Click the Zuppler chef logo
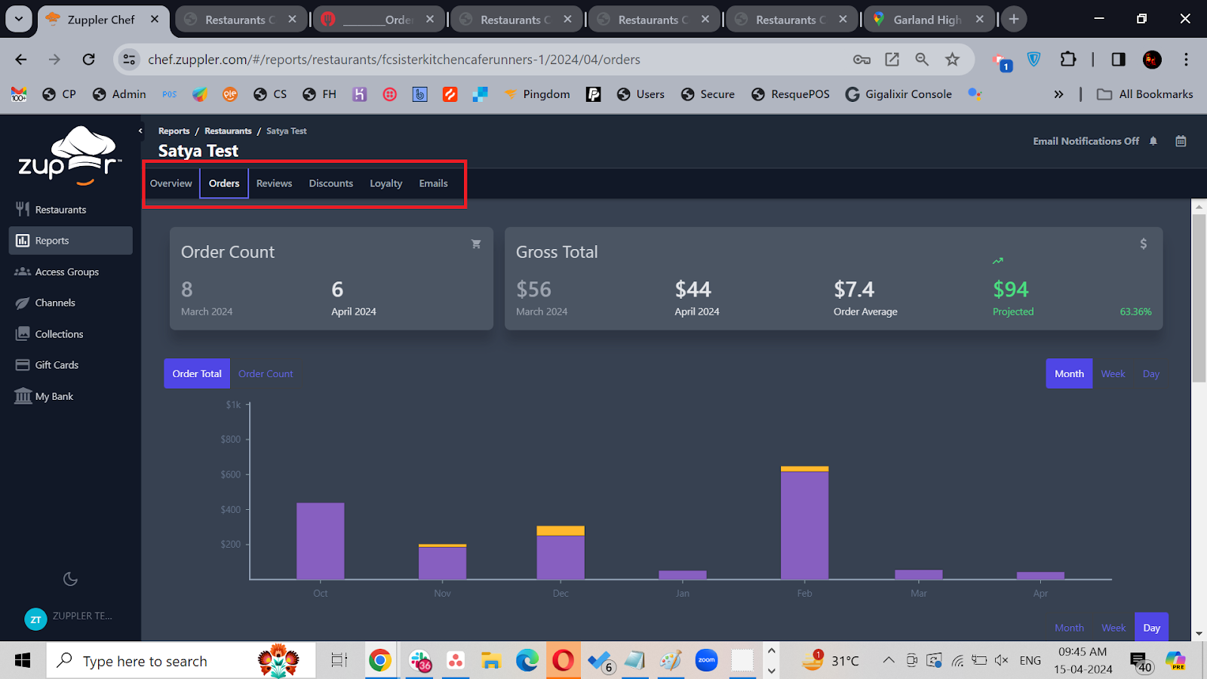1207x679 pixels. click(x=70, y=156)
